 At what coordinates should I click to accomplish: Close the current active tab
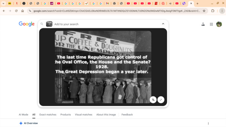(191, 4)
